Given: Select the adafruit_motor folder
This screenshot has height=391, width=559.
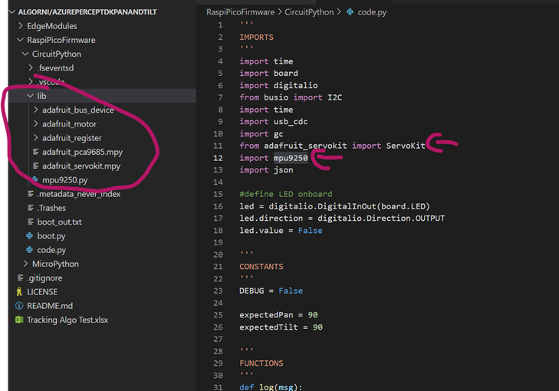Looking at the screenshot, I should click(x=70, y=124).
